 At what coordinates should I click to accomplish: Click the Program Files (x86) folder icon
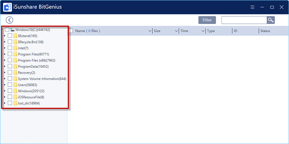tap(15, 60)
